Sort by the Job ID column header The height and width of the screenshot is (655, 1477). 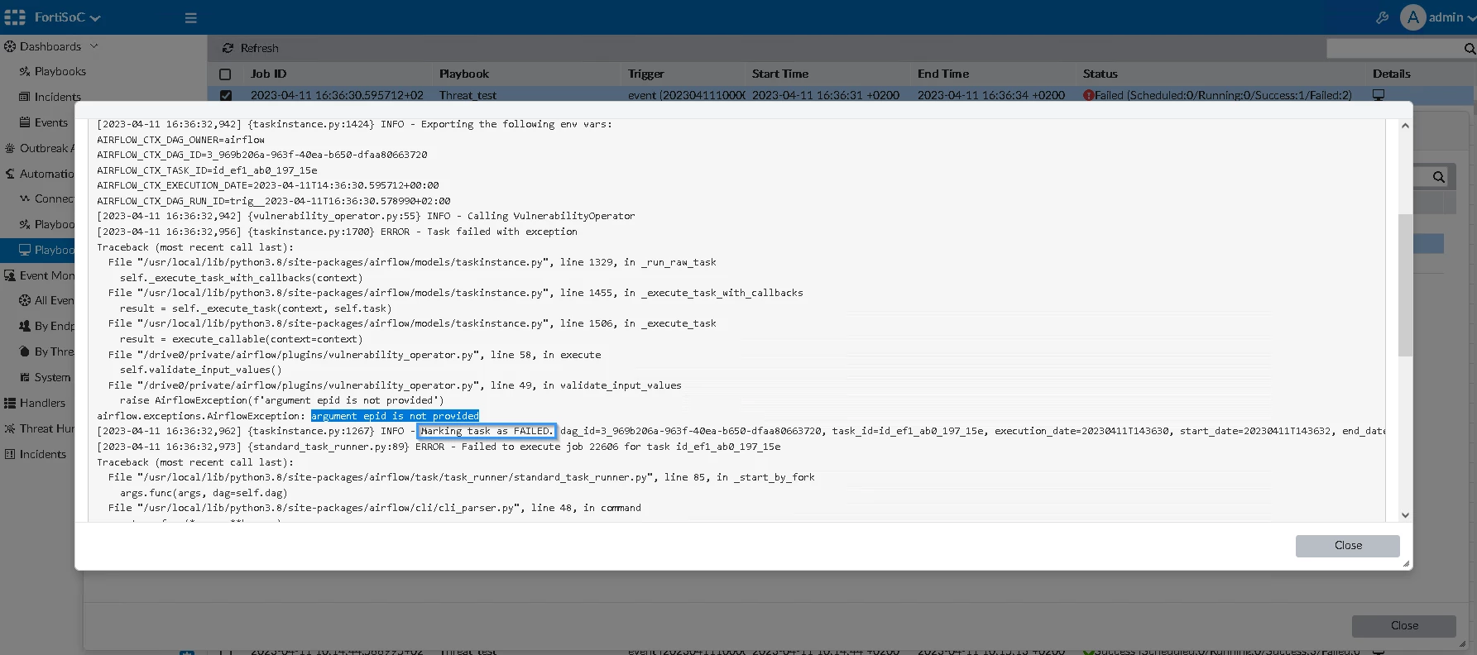click(269, 74)
